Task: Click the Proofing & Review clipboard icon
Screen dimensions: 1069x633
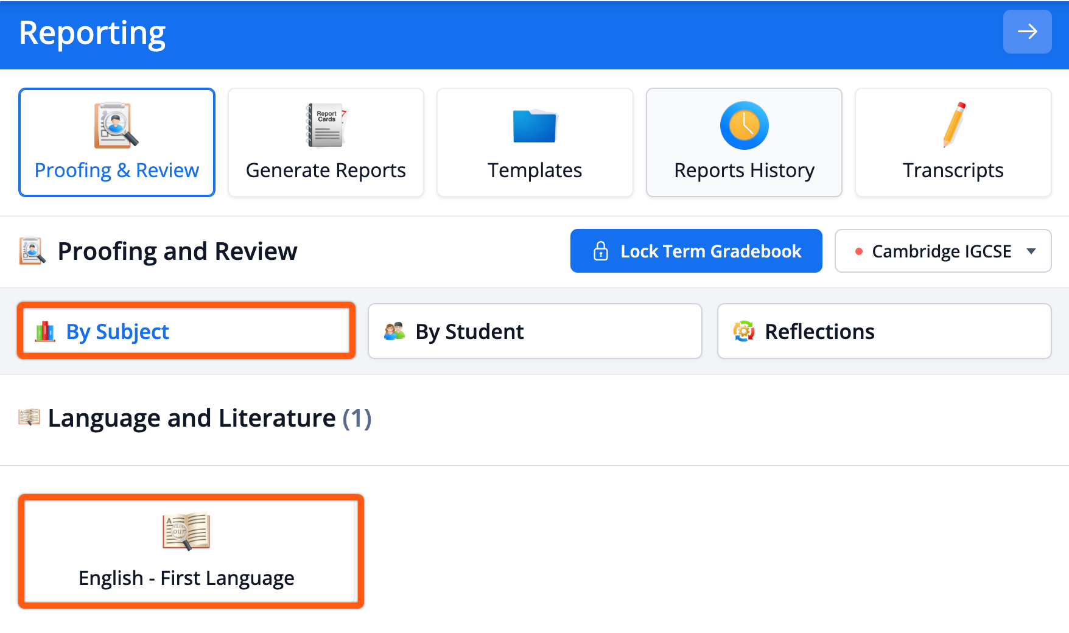Action: [116, 125]
